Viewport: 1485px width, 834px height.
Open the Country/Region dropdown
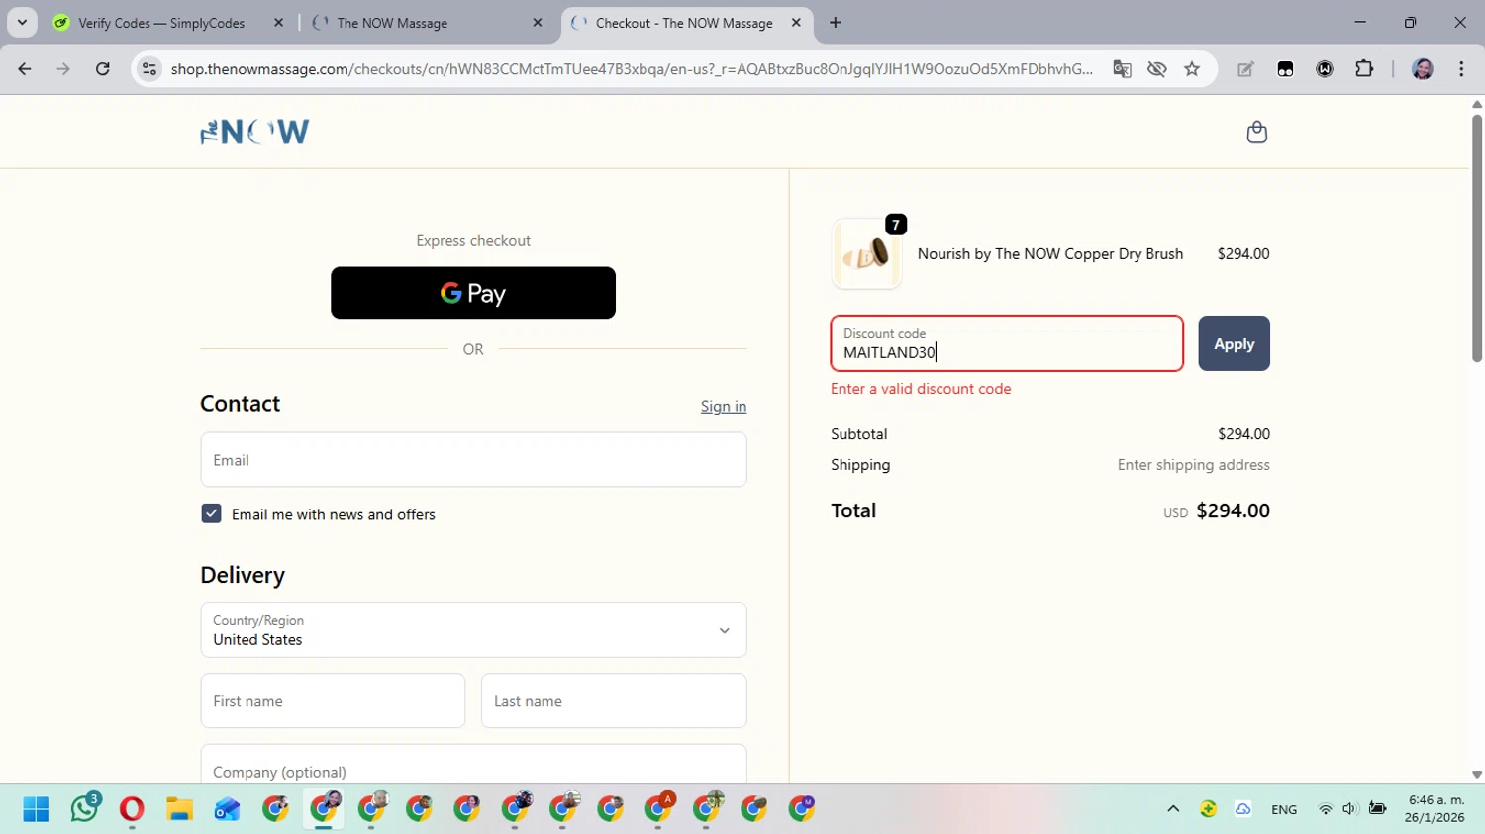[473, 630]
